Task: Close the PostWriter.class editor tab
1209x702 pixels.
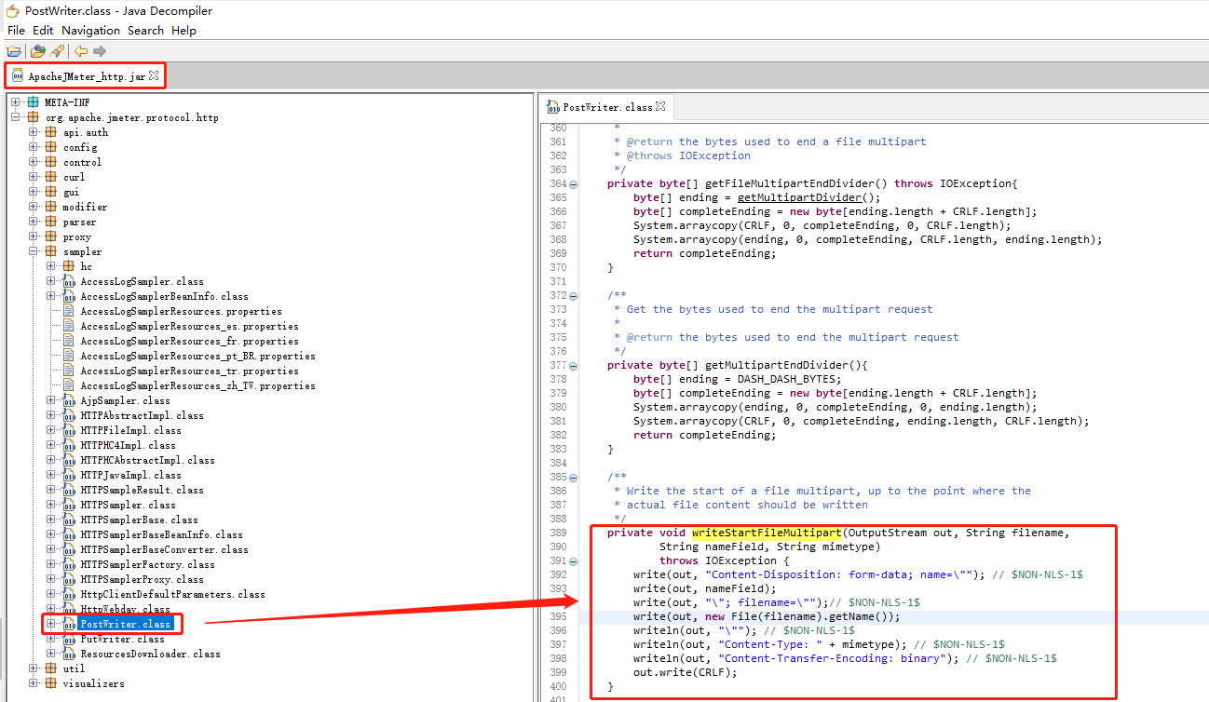Action: tap(660, 107)
